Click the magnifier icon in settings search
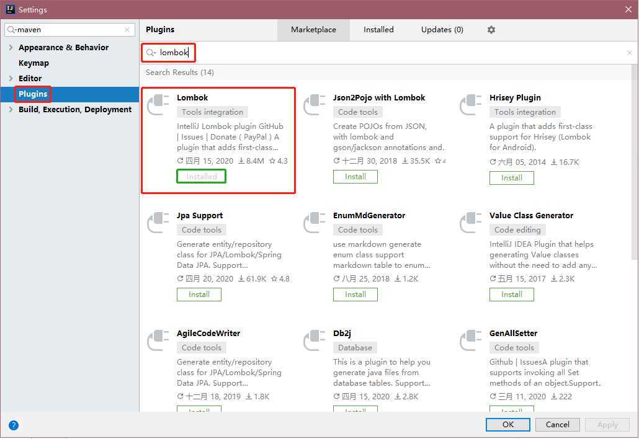Screen dimensions: 639x439 (12, 30)
